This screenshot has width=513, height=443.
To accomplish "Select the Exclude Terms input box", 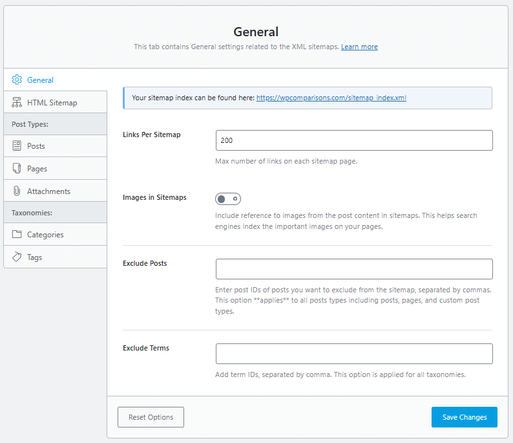I will pos(354,354).
